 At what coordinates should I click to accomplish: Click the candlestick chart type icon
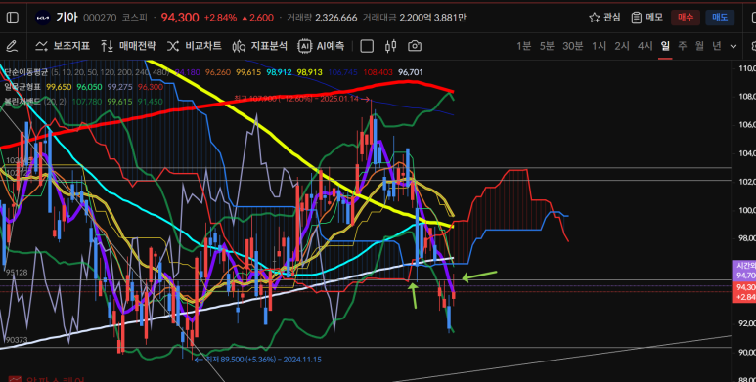click(x=391, y=46)
